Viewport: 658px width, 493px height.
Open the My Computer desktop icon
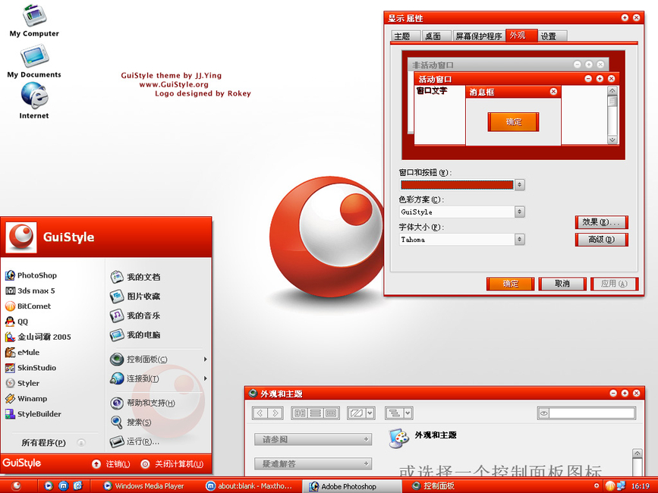tap(34, 21)
